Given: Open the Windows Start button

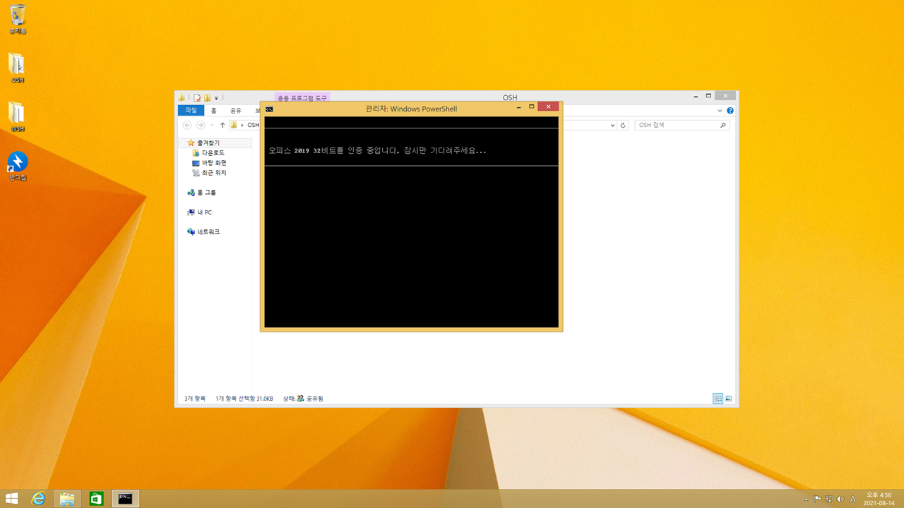Looking at the screenshot, I should (12, 499).
